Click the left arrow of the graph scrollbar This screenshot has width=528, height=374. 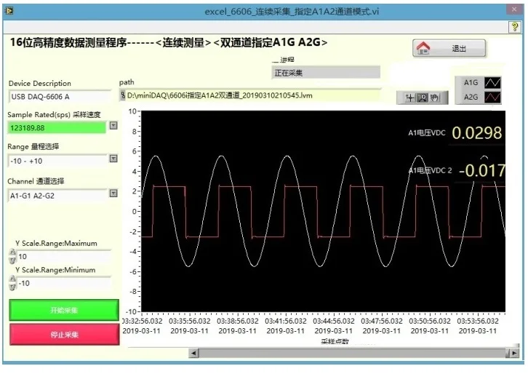(193, 353)
